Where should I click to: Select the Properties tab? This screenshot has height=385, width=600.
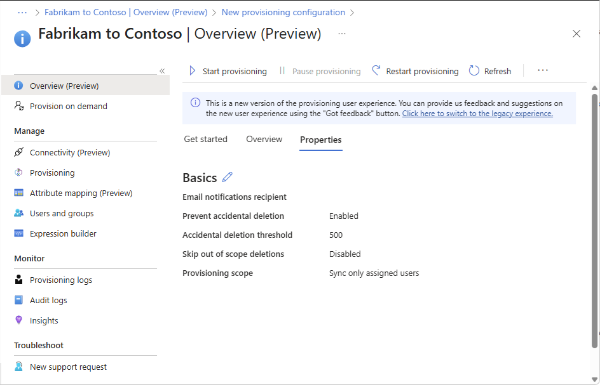tap(321, 140)
